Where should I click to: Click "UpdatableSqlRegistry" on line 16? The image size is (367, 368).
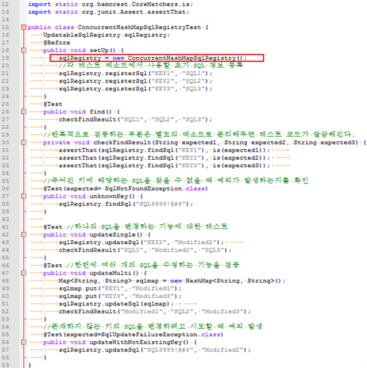pyautogui.click(x=82, y=35)
